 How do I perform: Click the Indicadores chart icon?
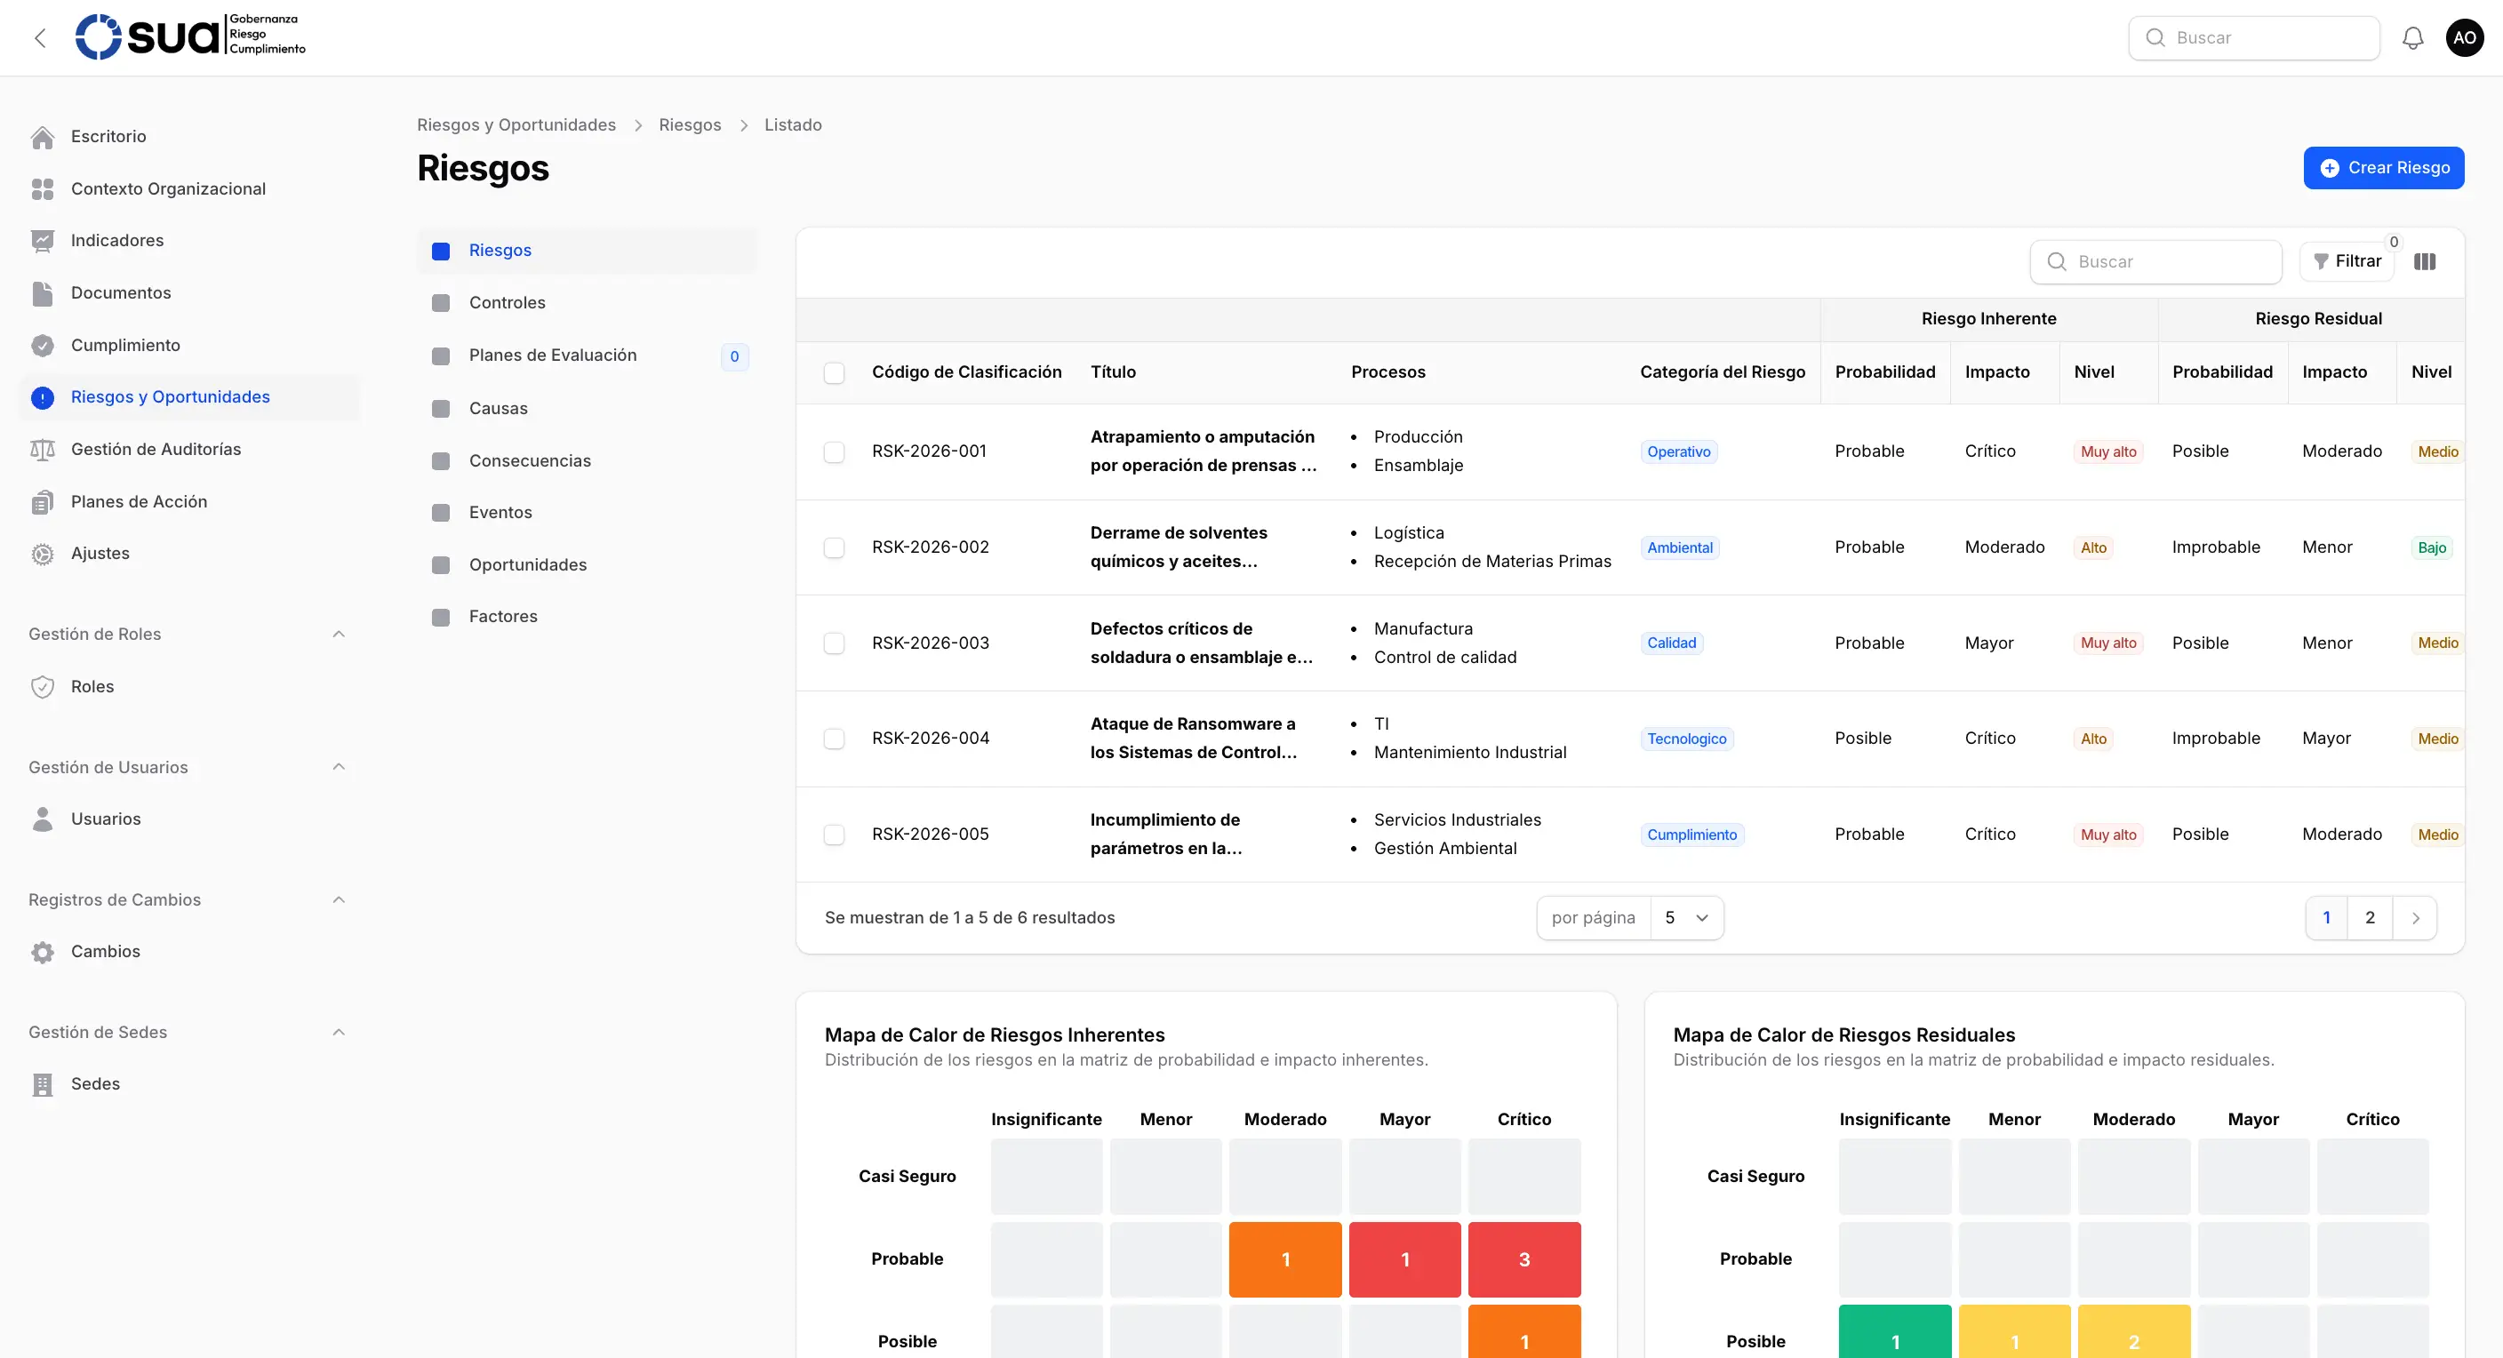coord(43,241)
